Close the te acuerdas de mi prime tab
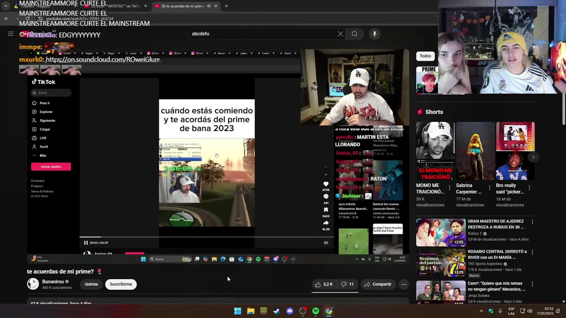This screenshot has width=566, height=318. coord(216,6)
